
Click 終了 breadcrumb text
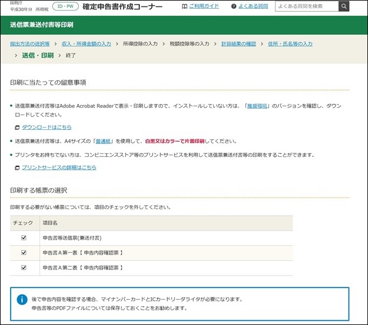[x=71, y=55]
